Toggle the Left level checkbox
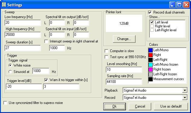Image resolution: width=191 pixels, height=113 pixels. click(152, 22)
